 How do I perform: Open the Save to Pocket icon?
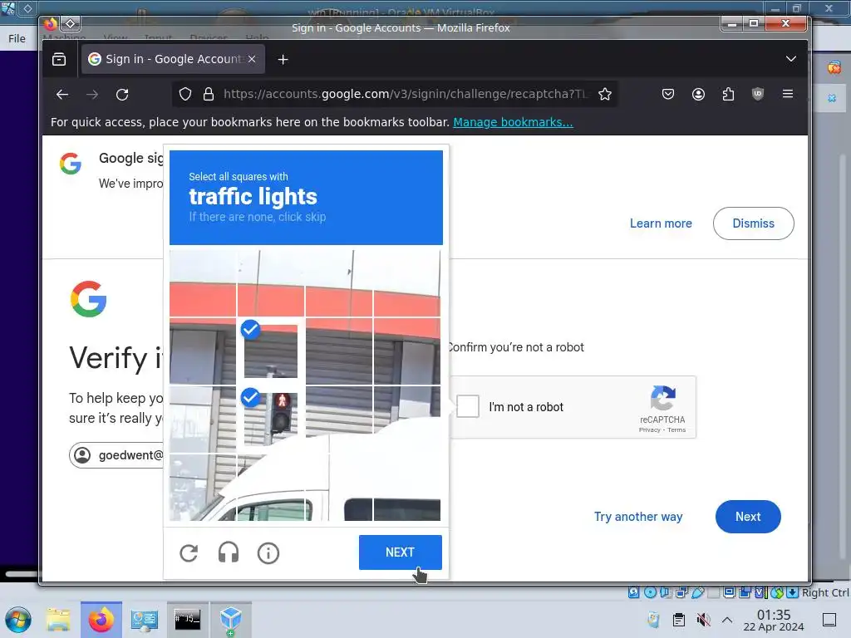coord(668,95)
